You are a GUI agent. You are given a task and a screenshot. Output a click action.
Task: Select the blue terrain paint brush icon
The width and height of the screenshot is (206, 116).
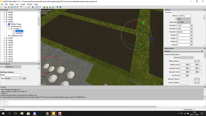pyautogui.click(x=50, y=7)
